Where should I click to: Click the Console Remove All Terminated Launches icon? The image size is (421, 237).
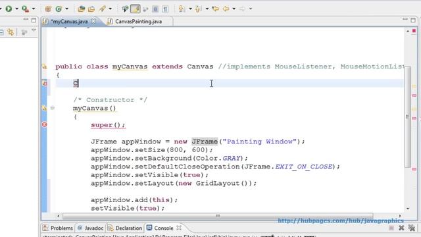coord(412,228)
